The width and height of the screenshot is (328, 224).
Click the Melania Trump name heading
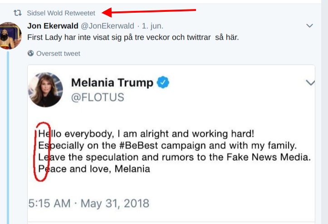click(112, 82)
